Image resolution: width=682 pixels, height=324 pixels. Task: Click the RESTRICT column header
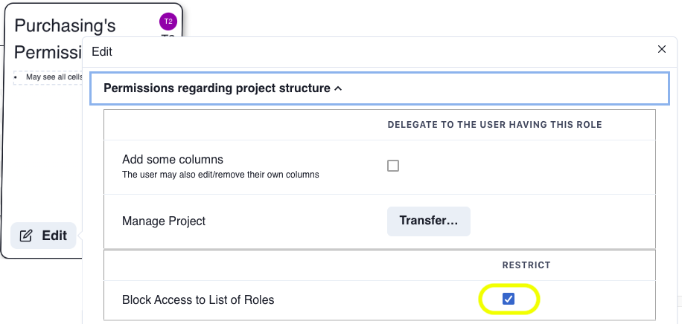point(526,265)
